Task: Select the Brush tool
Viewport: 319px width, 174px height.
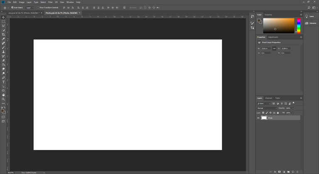Action: coord(3,48)
